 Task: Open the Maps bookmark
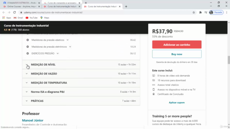pos(45,18)
